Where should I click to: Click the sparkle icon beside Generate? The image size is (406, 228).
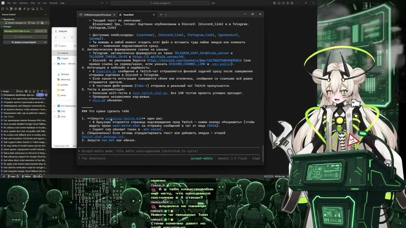46,31
